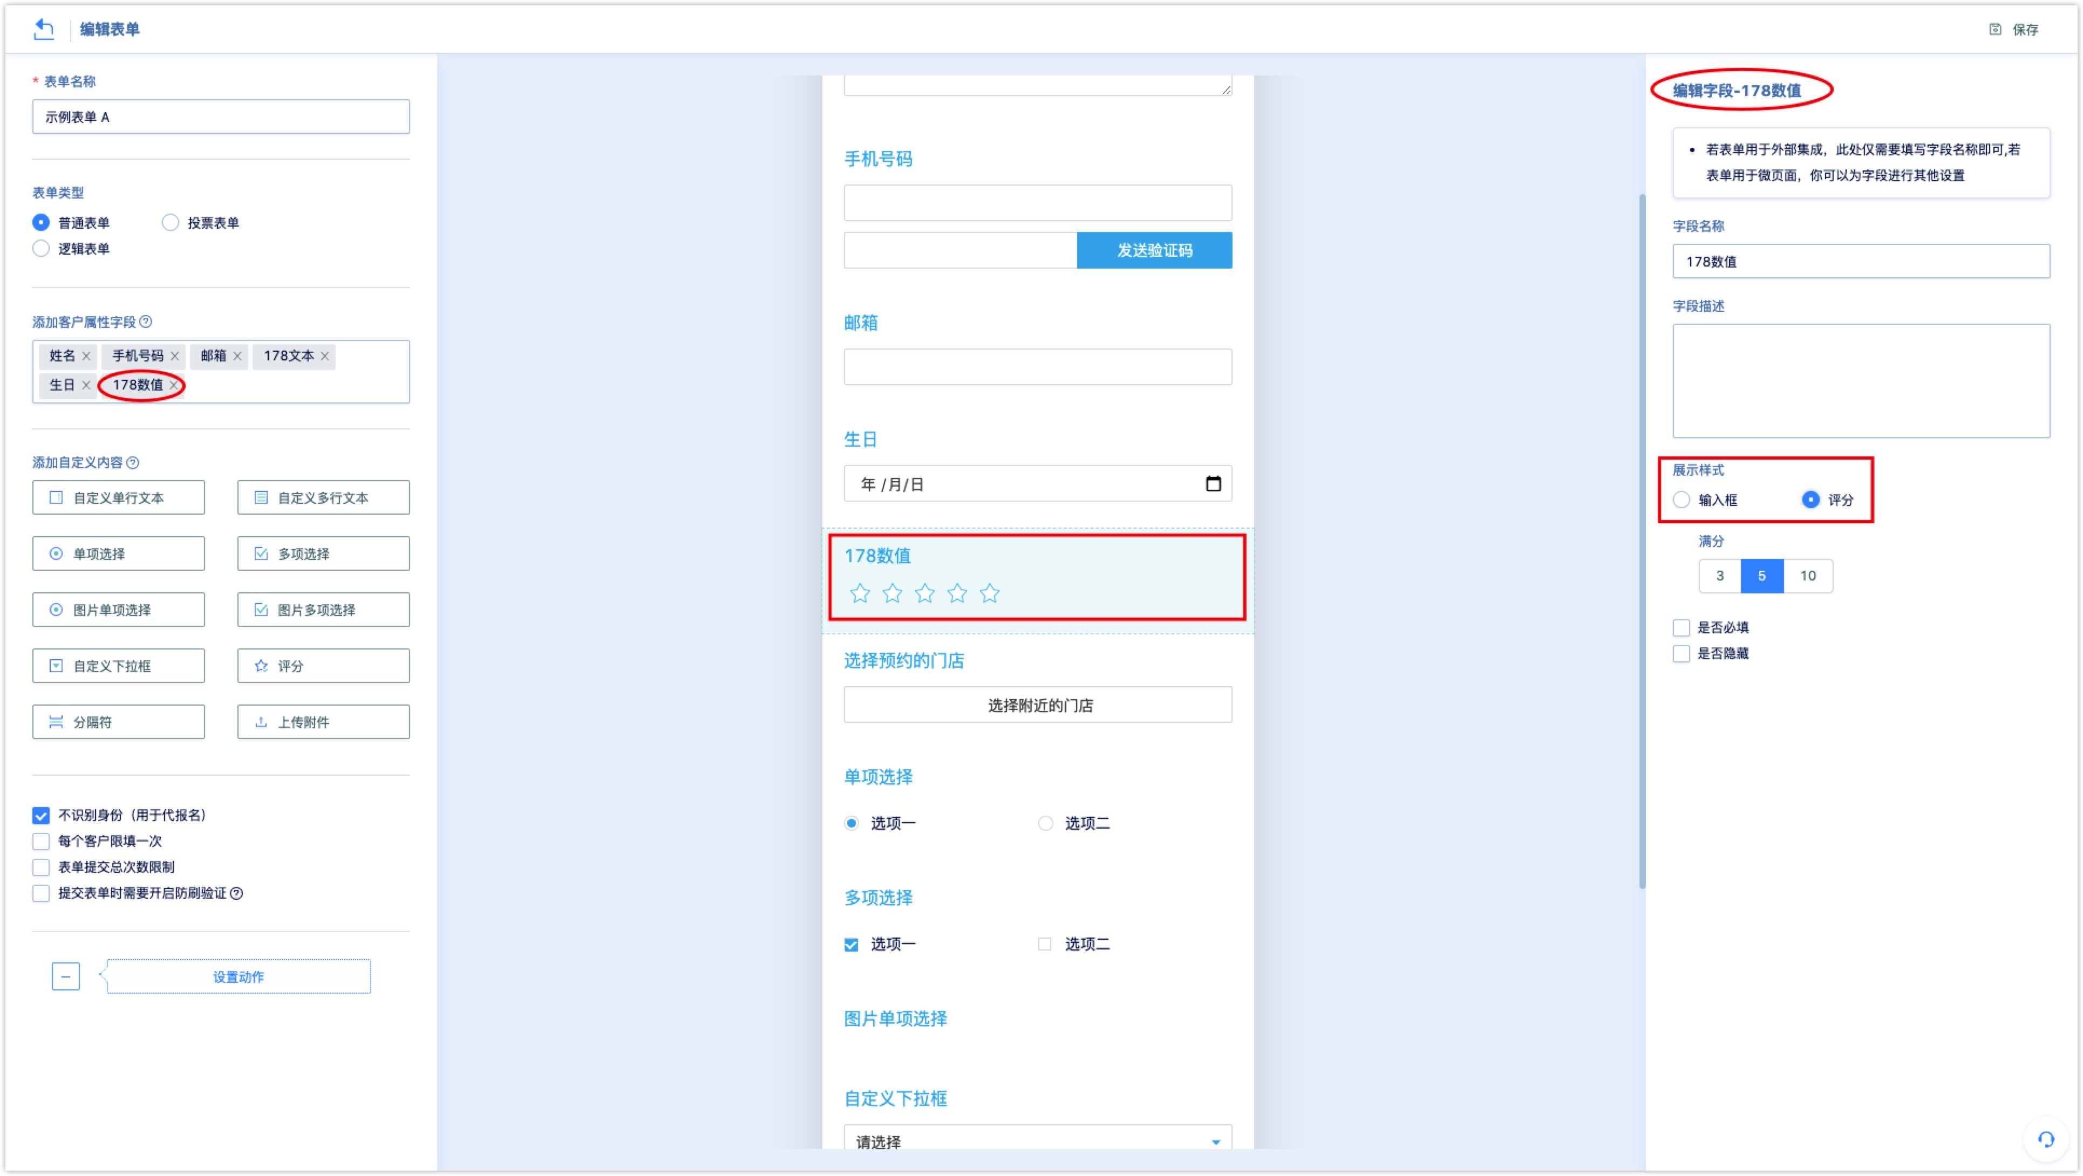
Task: Check 选项二 under 多项选择
Action: (x=1045, y=944)
